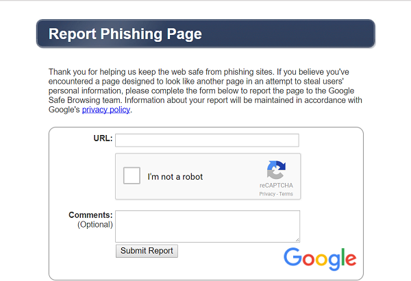The height and width of the screenshot is (281, 411).
Task: Click the I'm not a robot label text
Action: coord(175,177)
